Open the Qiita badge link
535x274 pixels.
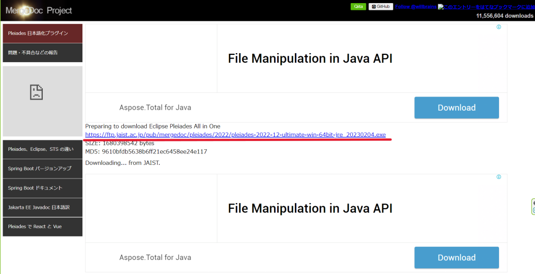[358, 6]
